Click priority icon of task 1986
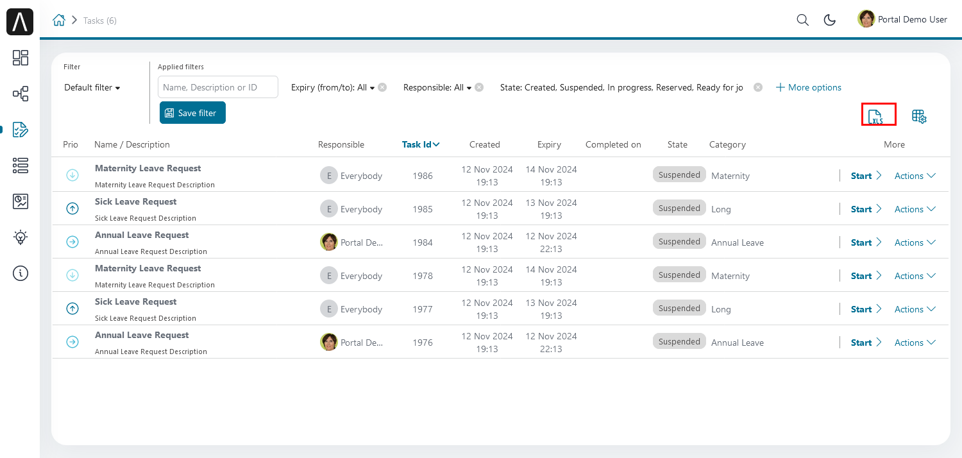 click(x=72, y=175)
